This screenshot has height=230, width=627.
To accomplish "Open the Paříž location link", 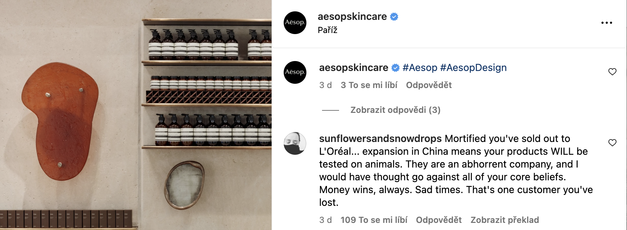I will (327, 30).
